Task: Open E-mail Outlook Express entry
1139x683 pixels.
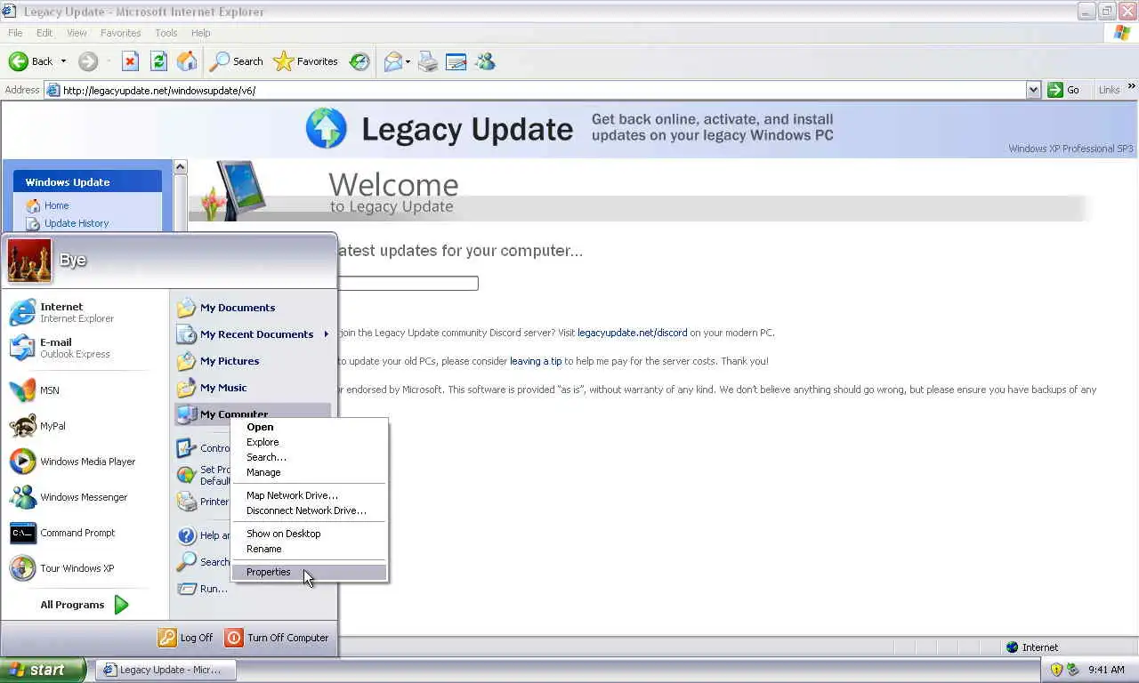Action: point(85,348)
